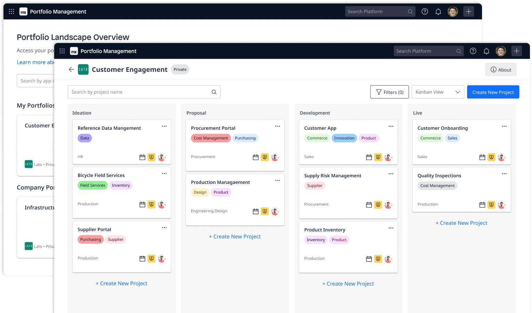The height and width of the screenshot is (313, 532).
Task: Open user avatar profile in front header
Action: [500, 51]
